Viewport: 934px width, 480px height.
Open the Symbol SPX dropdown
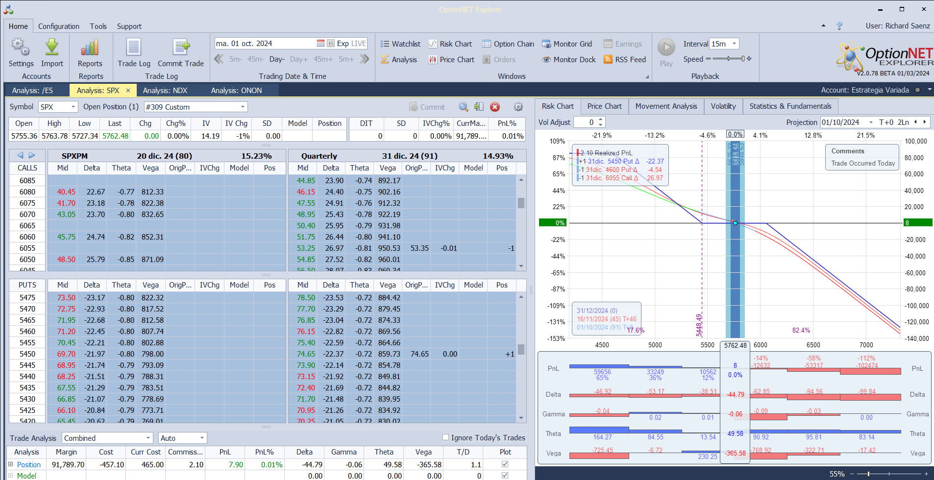tap(74, 107)
